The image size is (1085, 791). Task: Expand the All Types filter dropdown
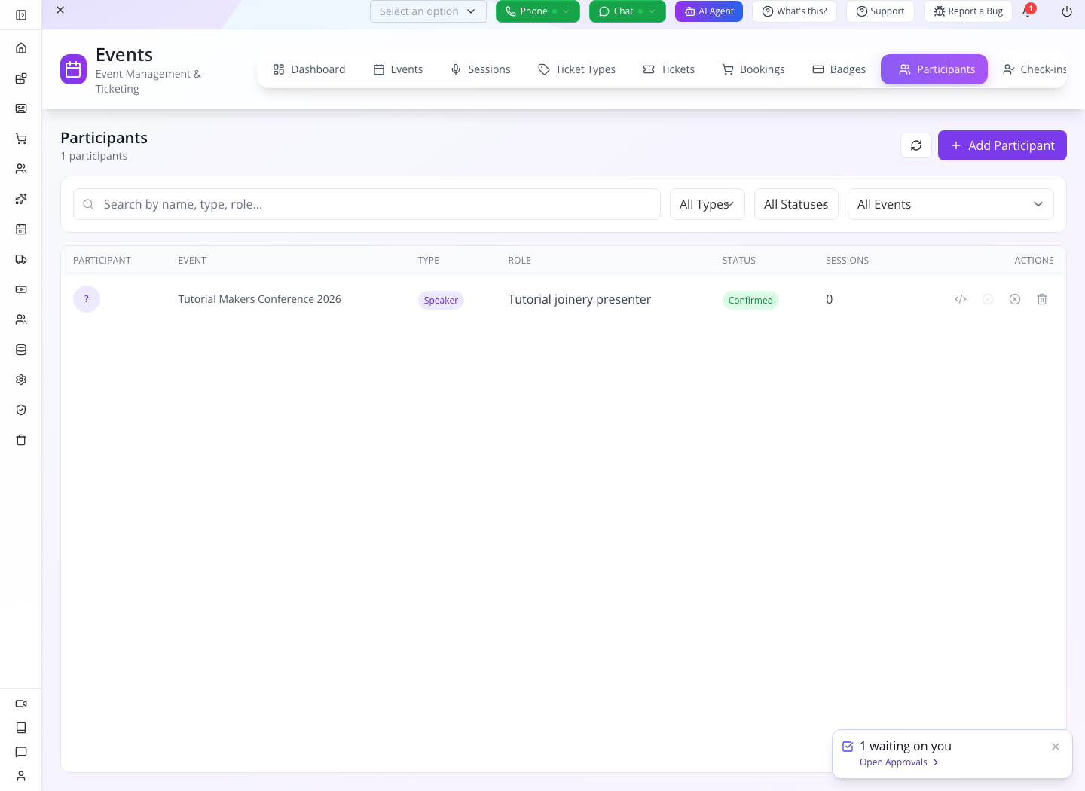coord(708,204)
